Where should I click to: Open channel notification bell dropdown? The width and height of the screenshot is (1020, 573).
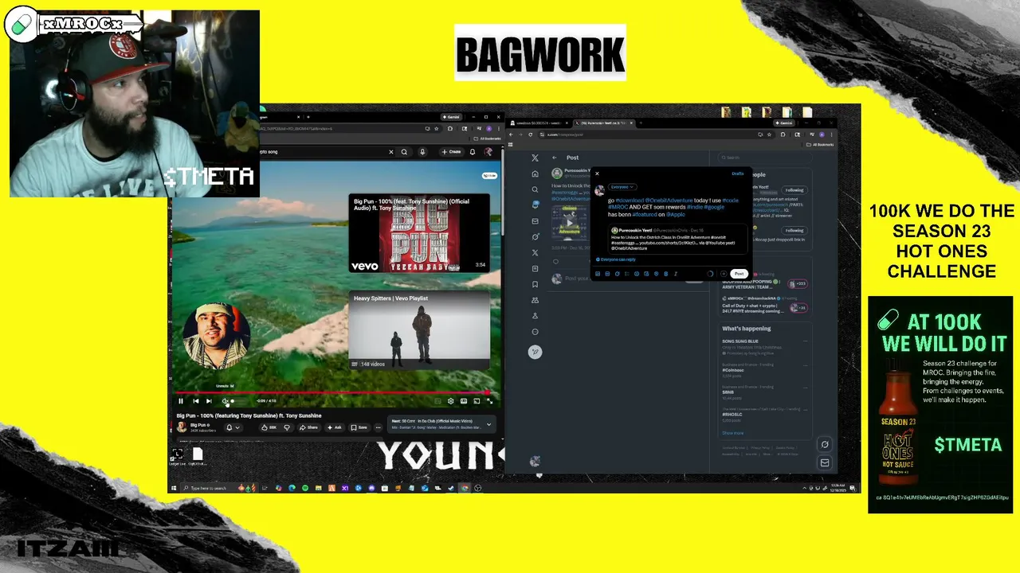point(233,427)
